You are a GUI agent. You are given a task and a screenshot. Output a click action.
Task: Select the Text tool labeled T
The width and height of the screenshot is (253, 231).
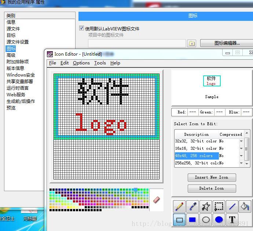pyautogui.click(x=232, y=219)
